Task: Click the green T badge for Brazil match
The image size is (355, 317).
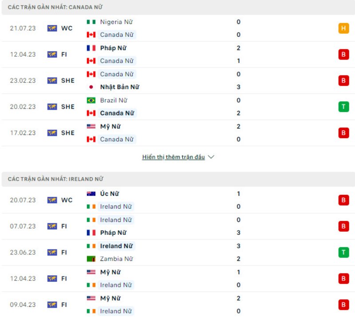Action: coord(343,107)
